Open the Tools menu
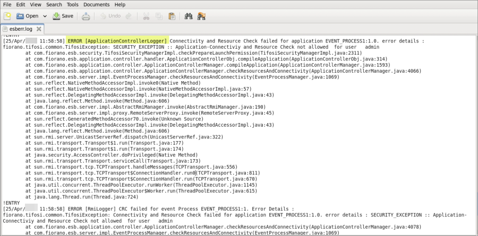The width and height of the screenshot is (478, 236). click(73, 4)
